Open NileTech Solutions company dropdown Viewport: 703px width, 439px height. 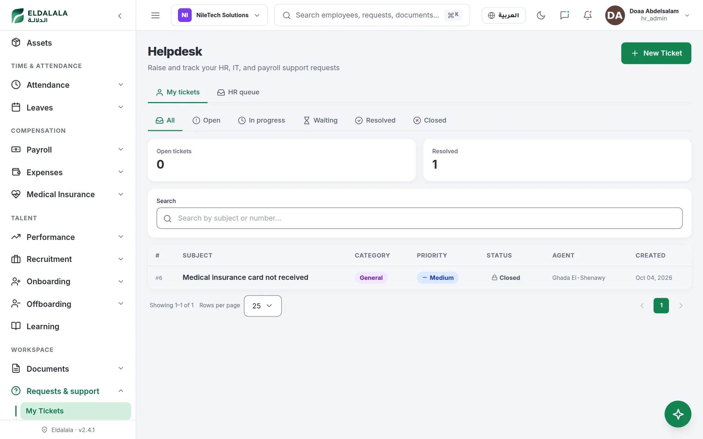(x=219, y=15)
